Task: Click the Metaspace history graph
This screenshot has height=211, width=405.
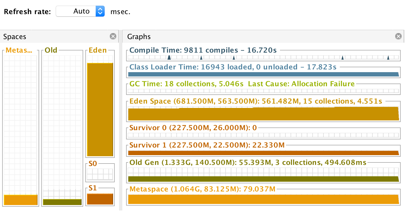Action: point(263,199)
